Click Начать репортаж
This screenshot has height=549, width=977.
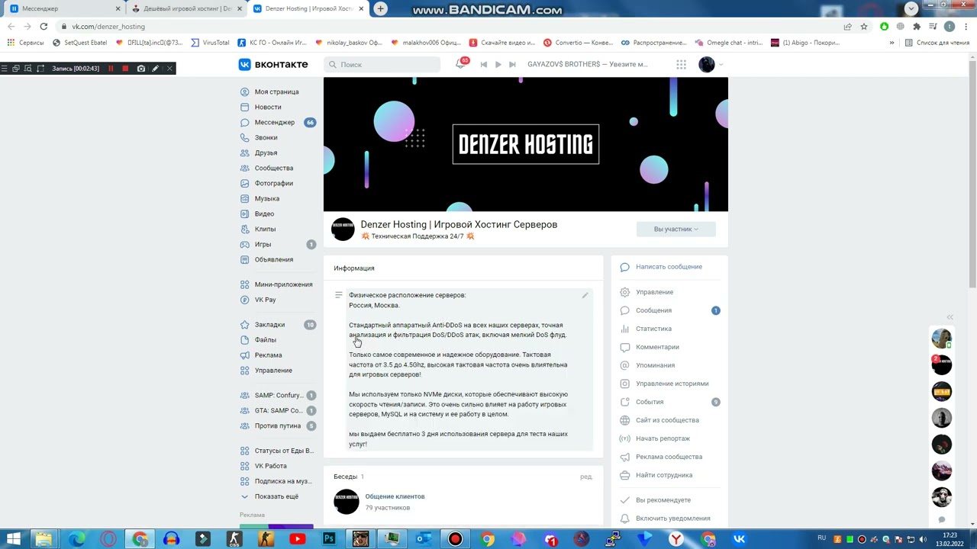tap(663, 438)
